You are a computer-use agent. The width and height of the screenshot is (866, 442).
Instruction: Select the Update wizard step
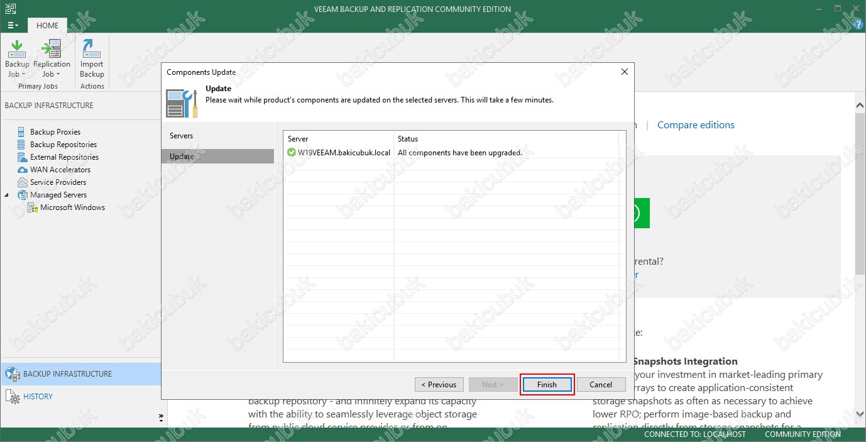[x=217, y=156]
